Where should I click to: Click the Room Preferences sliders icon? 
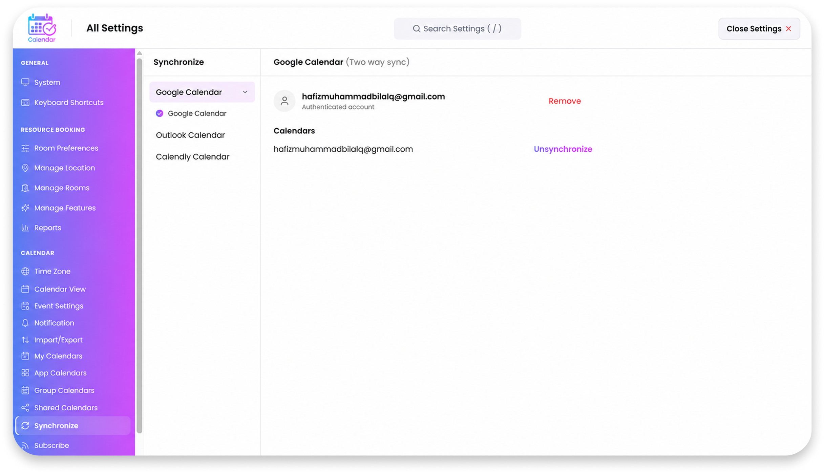coord(25,148)
